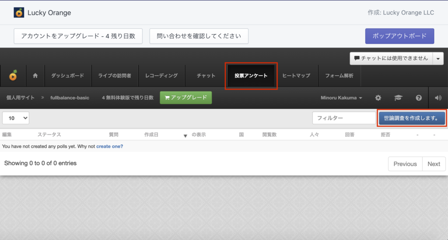Click the 4 無料体験版で残り日数 text
This screenshot has height=240, width=448.
(128, 97)
